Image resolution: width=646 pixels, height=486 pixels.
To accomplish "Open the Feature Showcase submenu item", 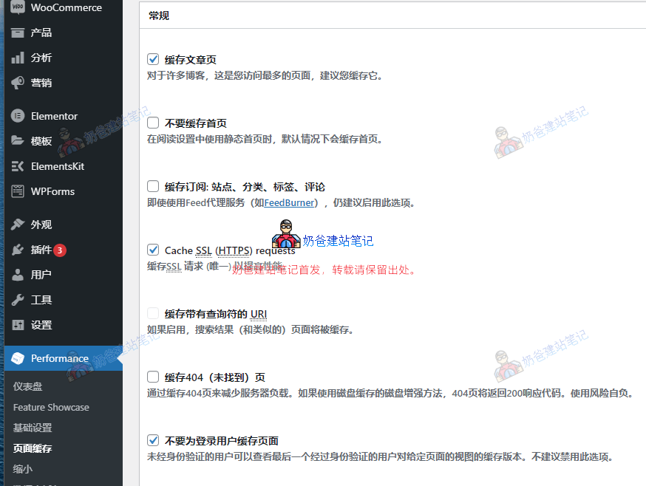I will [50, 407].
